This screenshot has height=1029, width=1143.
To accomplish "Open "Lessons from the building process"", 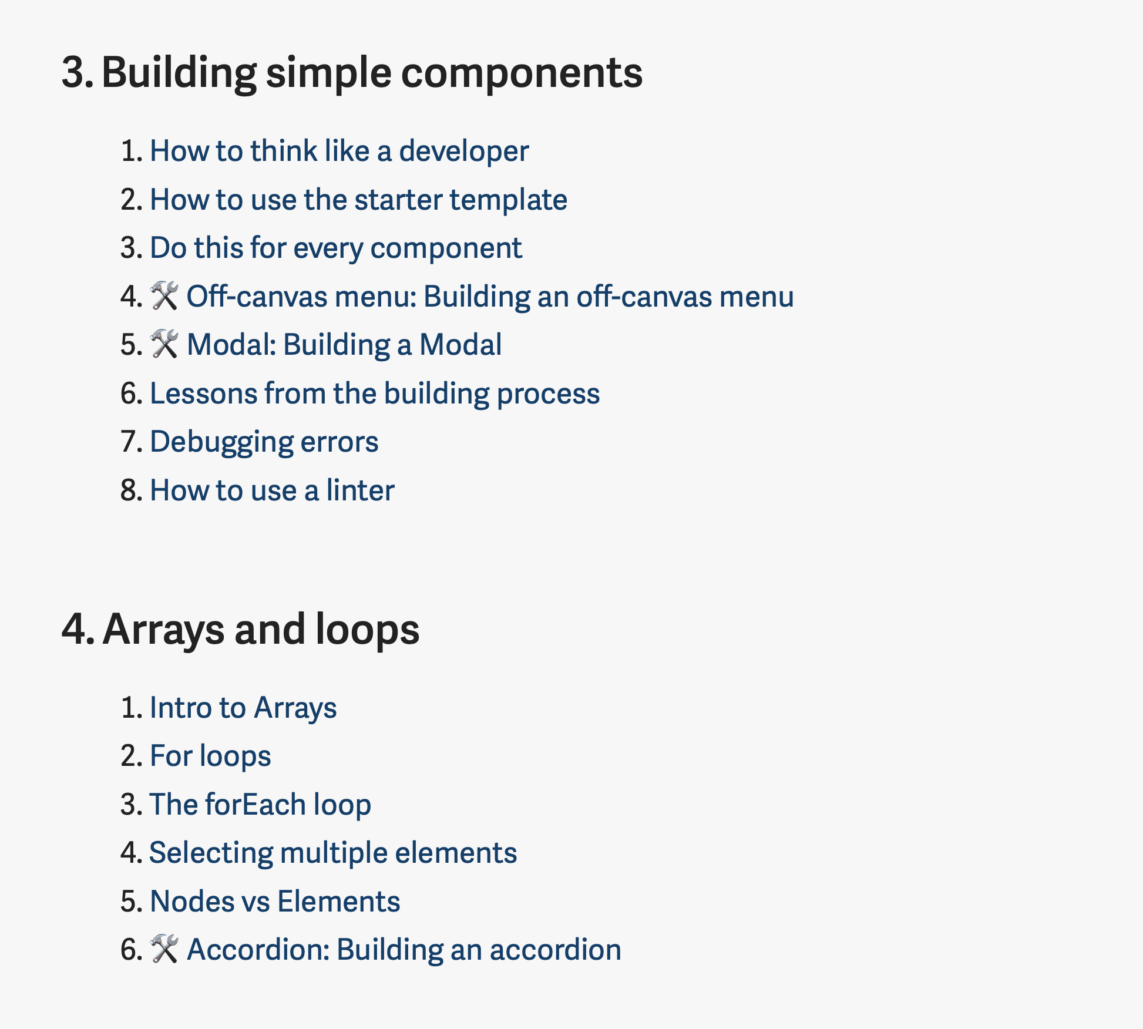I will (375, 394).
